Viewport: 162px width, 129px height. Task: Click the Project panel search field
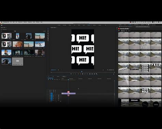[8, 31]
